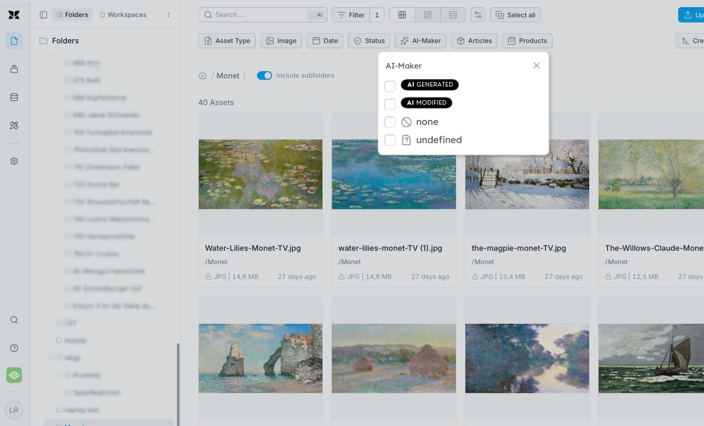
Task: Open the help question mark icon
Action: (x=14, y=348)
